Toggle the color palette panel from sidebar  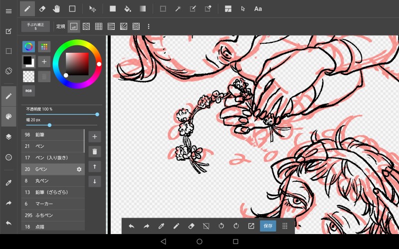pyautogui.click(x=8, y=117)
